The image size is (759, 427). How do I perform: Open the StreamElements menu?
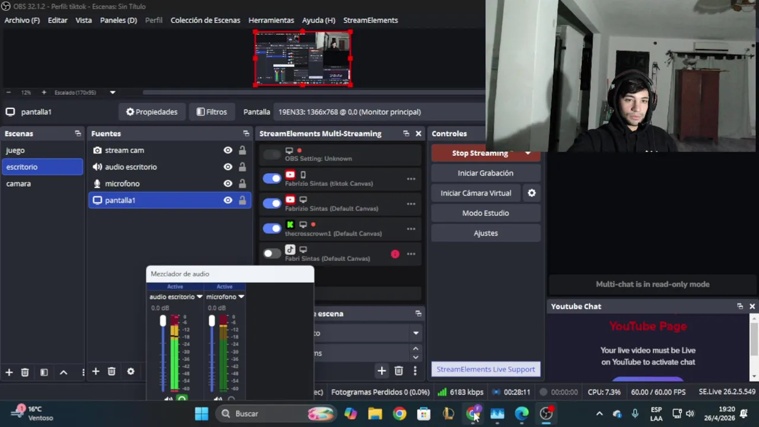(x=371, y=20)
